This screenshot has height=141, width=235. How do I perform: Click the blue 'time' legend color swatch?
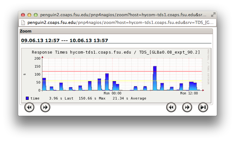click(x=27, y=98)
